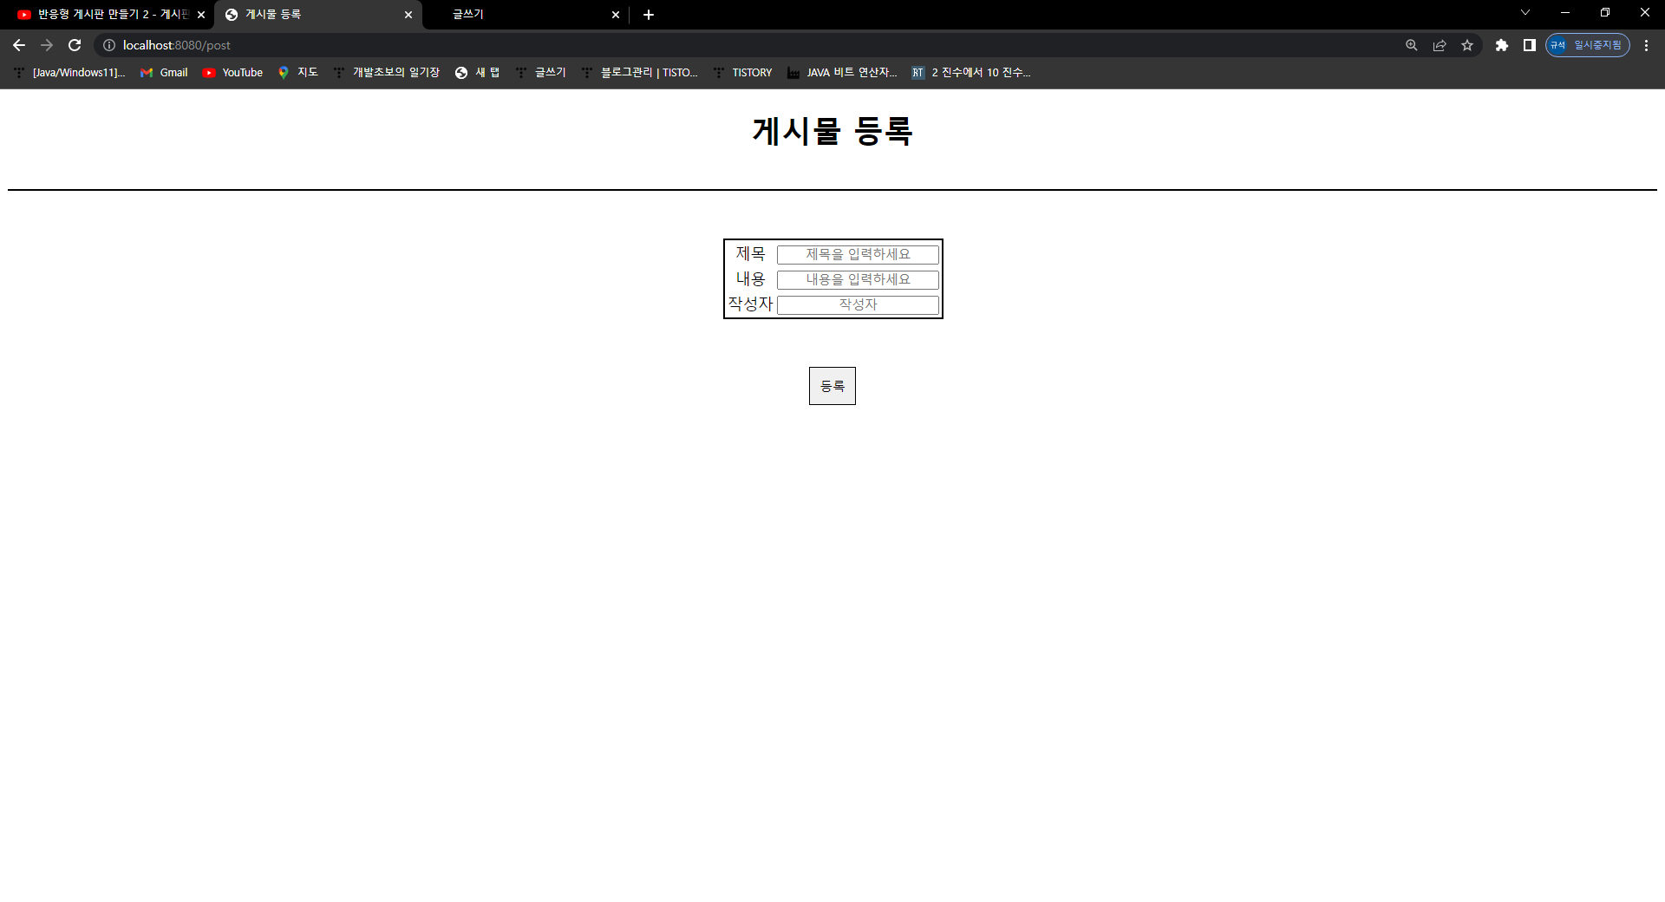Open the JAVA 비트 연산자 bookmark
Image resolution: width=1665 pixels, height=902 pixels.
click(842, 73)
